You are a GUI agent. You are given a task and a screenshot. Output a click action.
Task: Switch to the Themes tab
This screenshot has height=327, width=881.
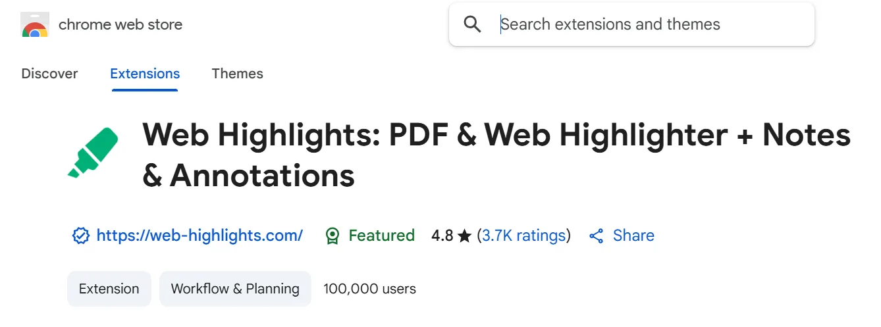(x=238, y=74)
